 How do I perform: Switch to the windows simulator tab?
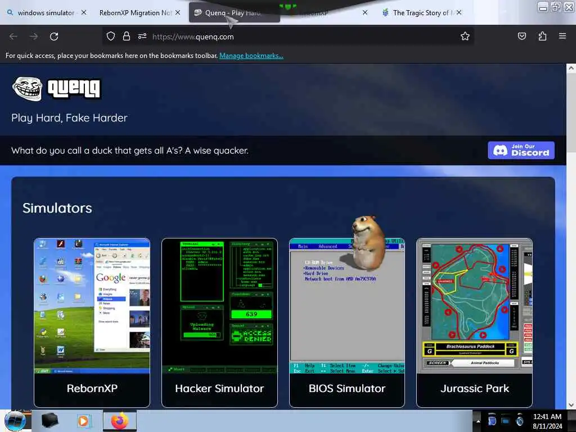click(46, 13)
